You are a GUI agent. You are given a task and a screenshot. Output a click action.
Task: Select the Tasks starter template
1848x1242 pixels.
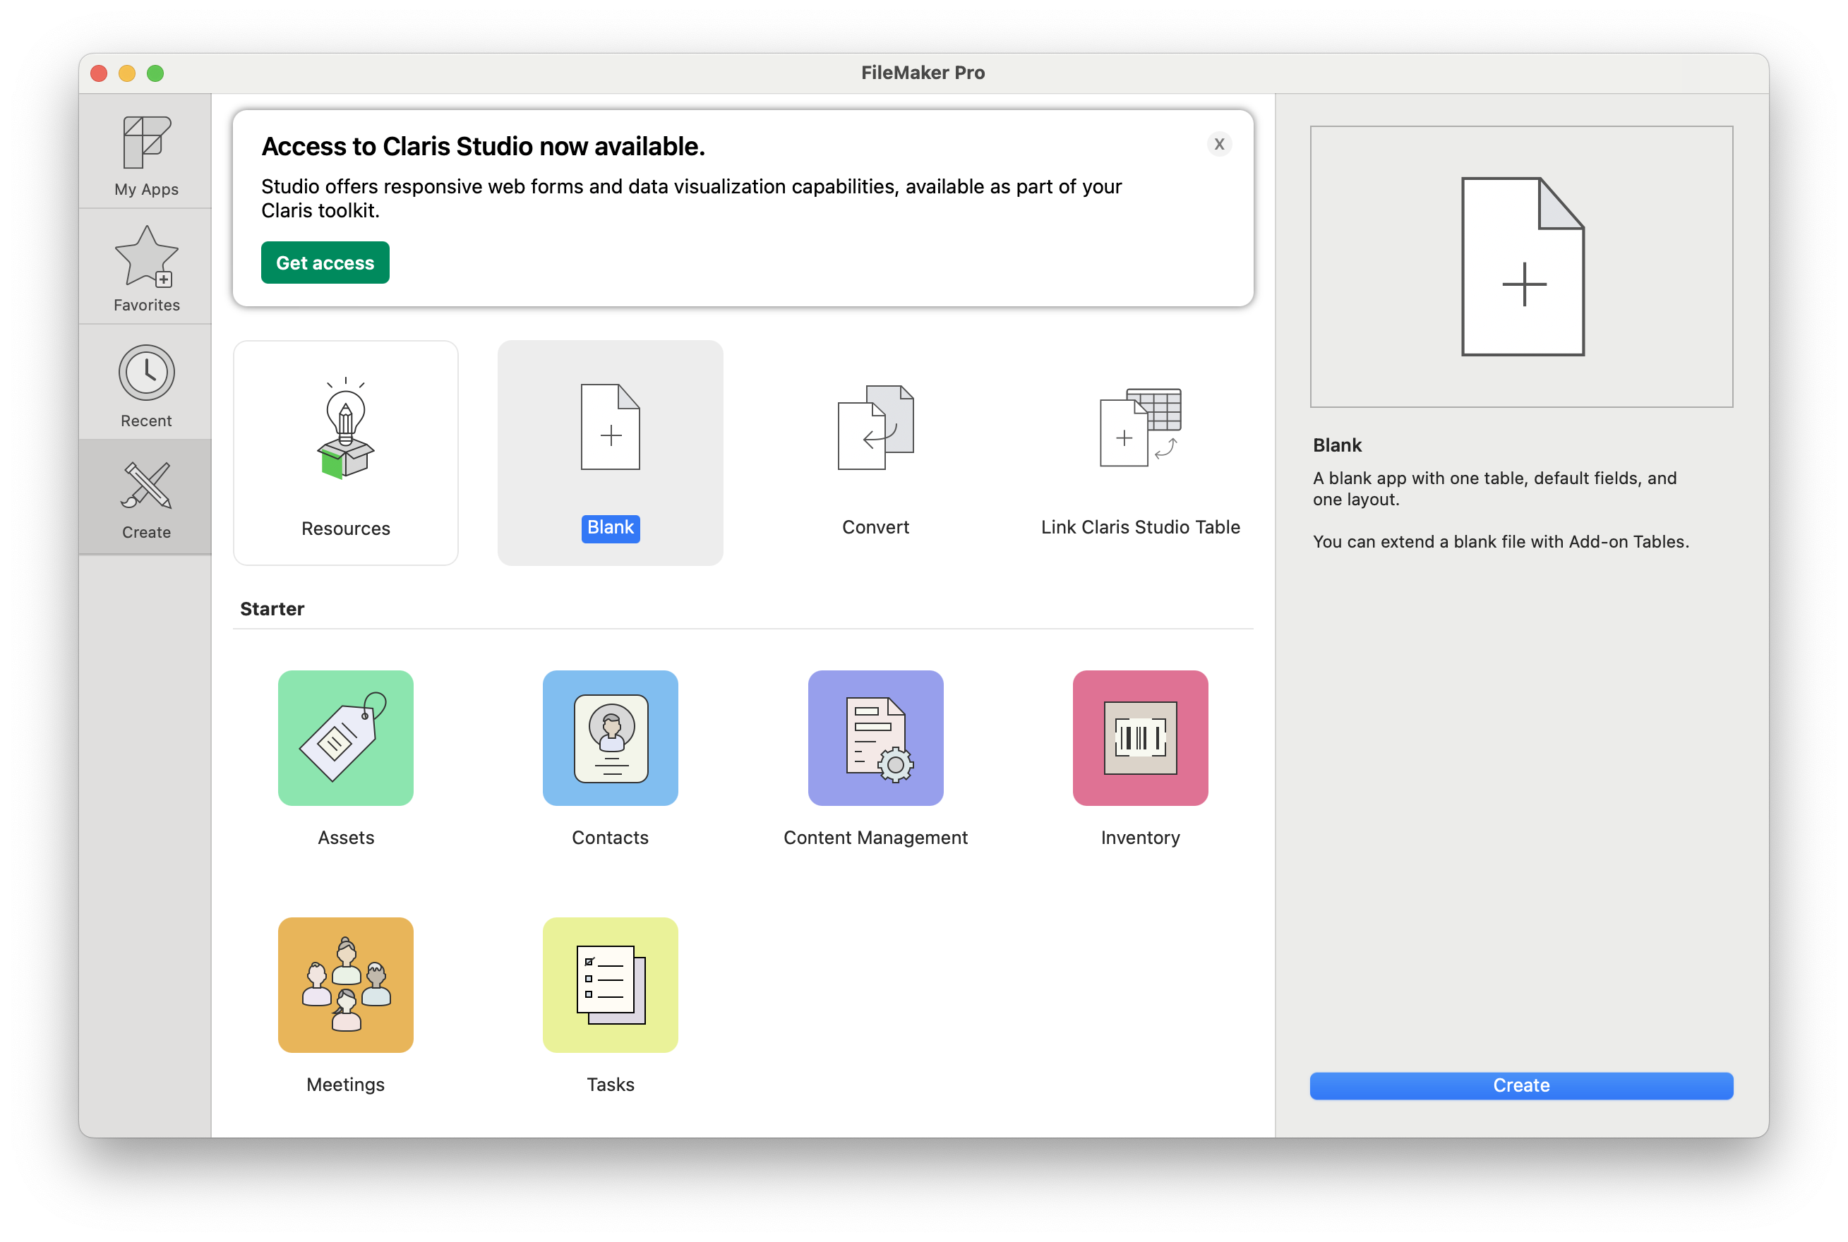point(610,984)
